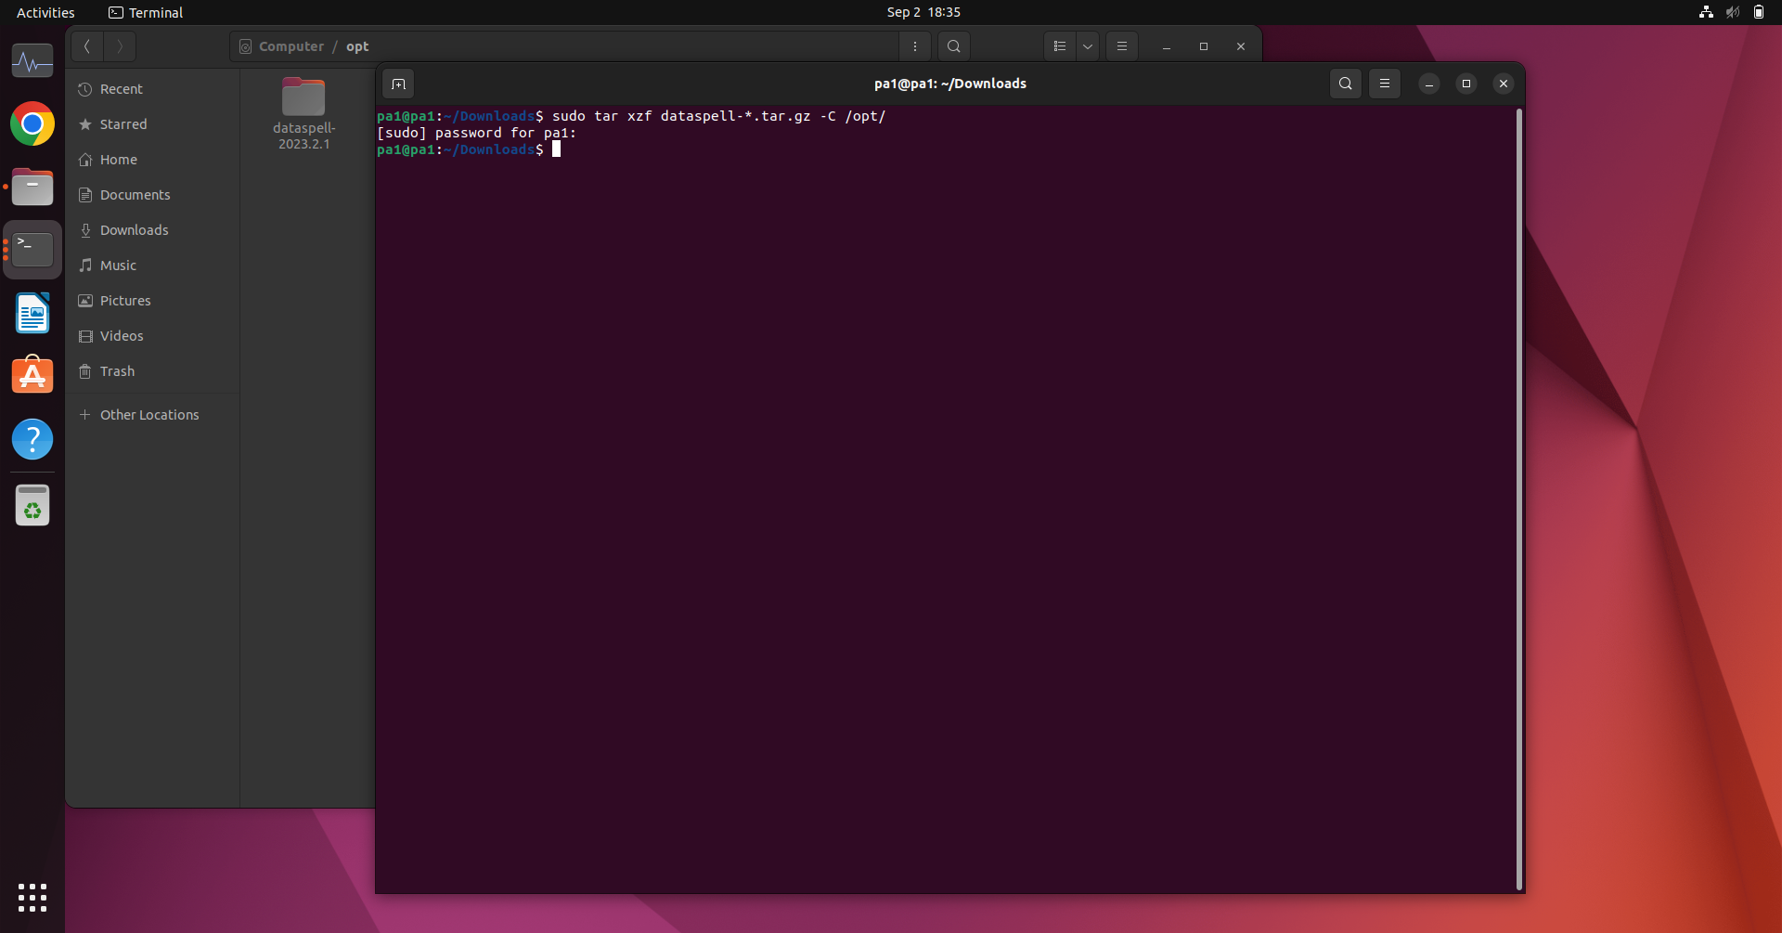Image resolution: width=1782 pixels, height=933 pixels.
Task: Launch Google Chrome from the dock
Action: 32,123
